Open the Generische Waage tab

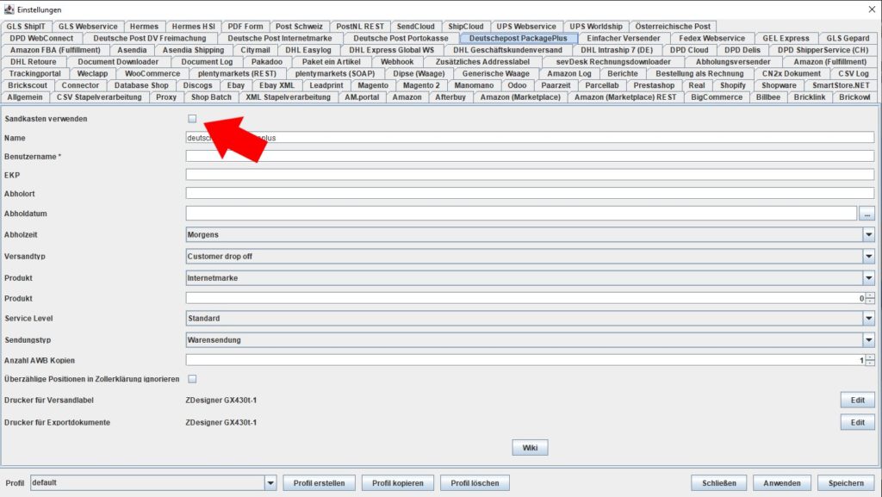(495, 74)
